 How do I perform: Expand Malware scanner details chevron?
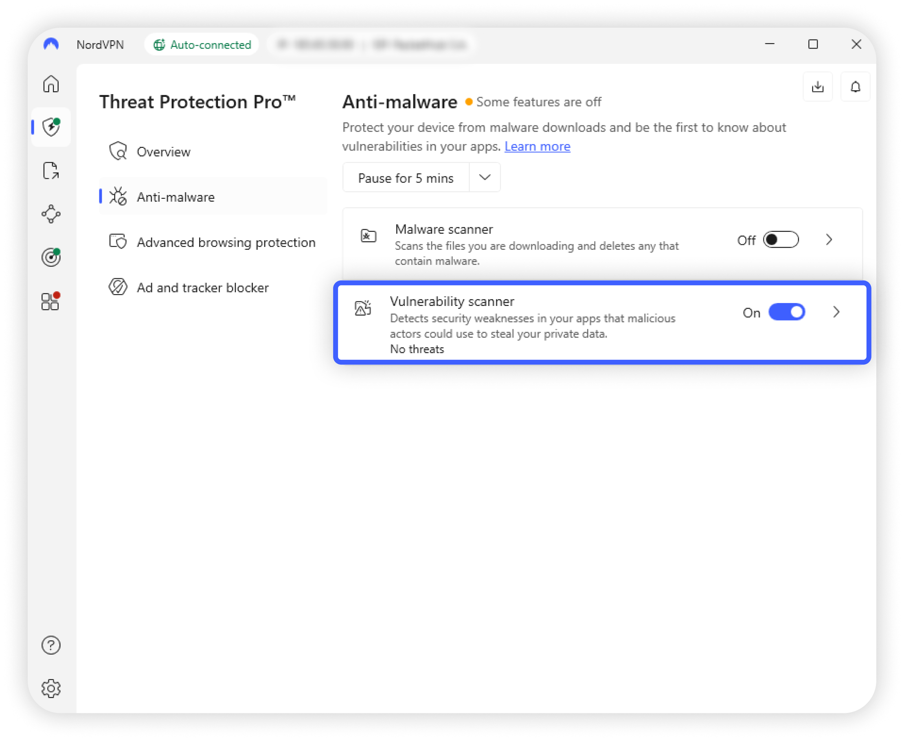(829, 240)
